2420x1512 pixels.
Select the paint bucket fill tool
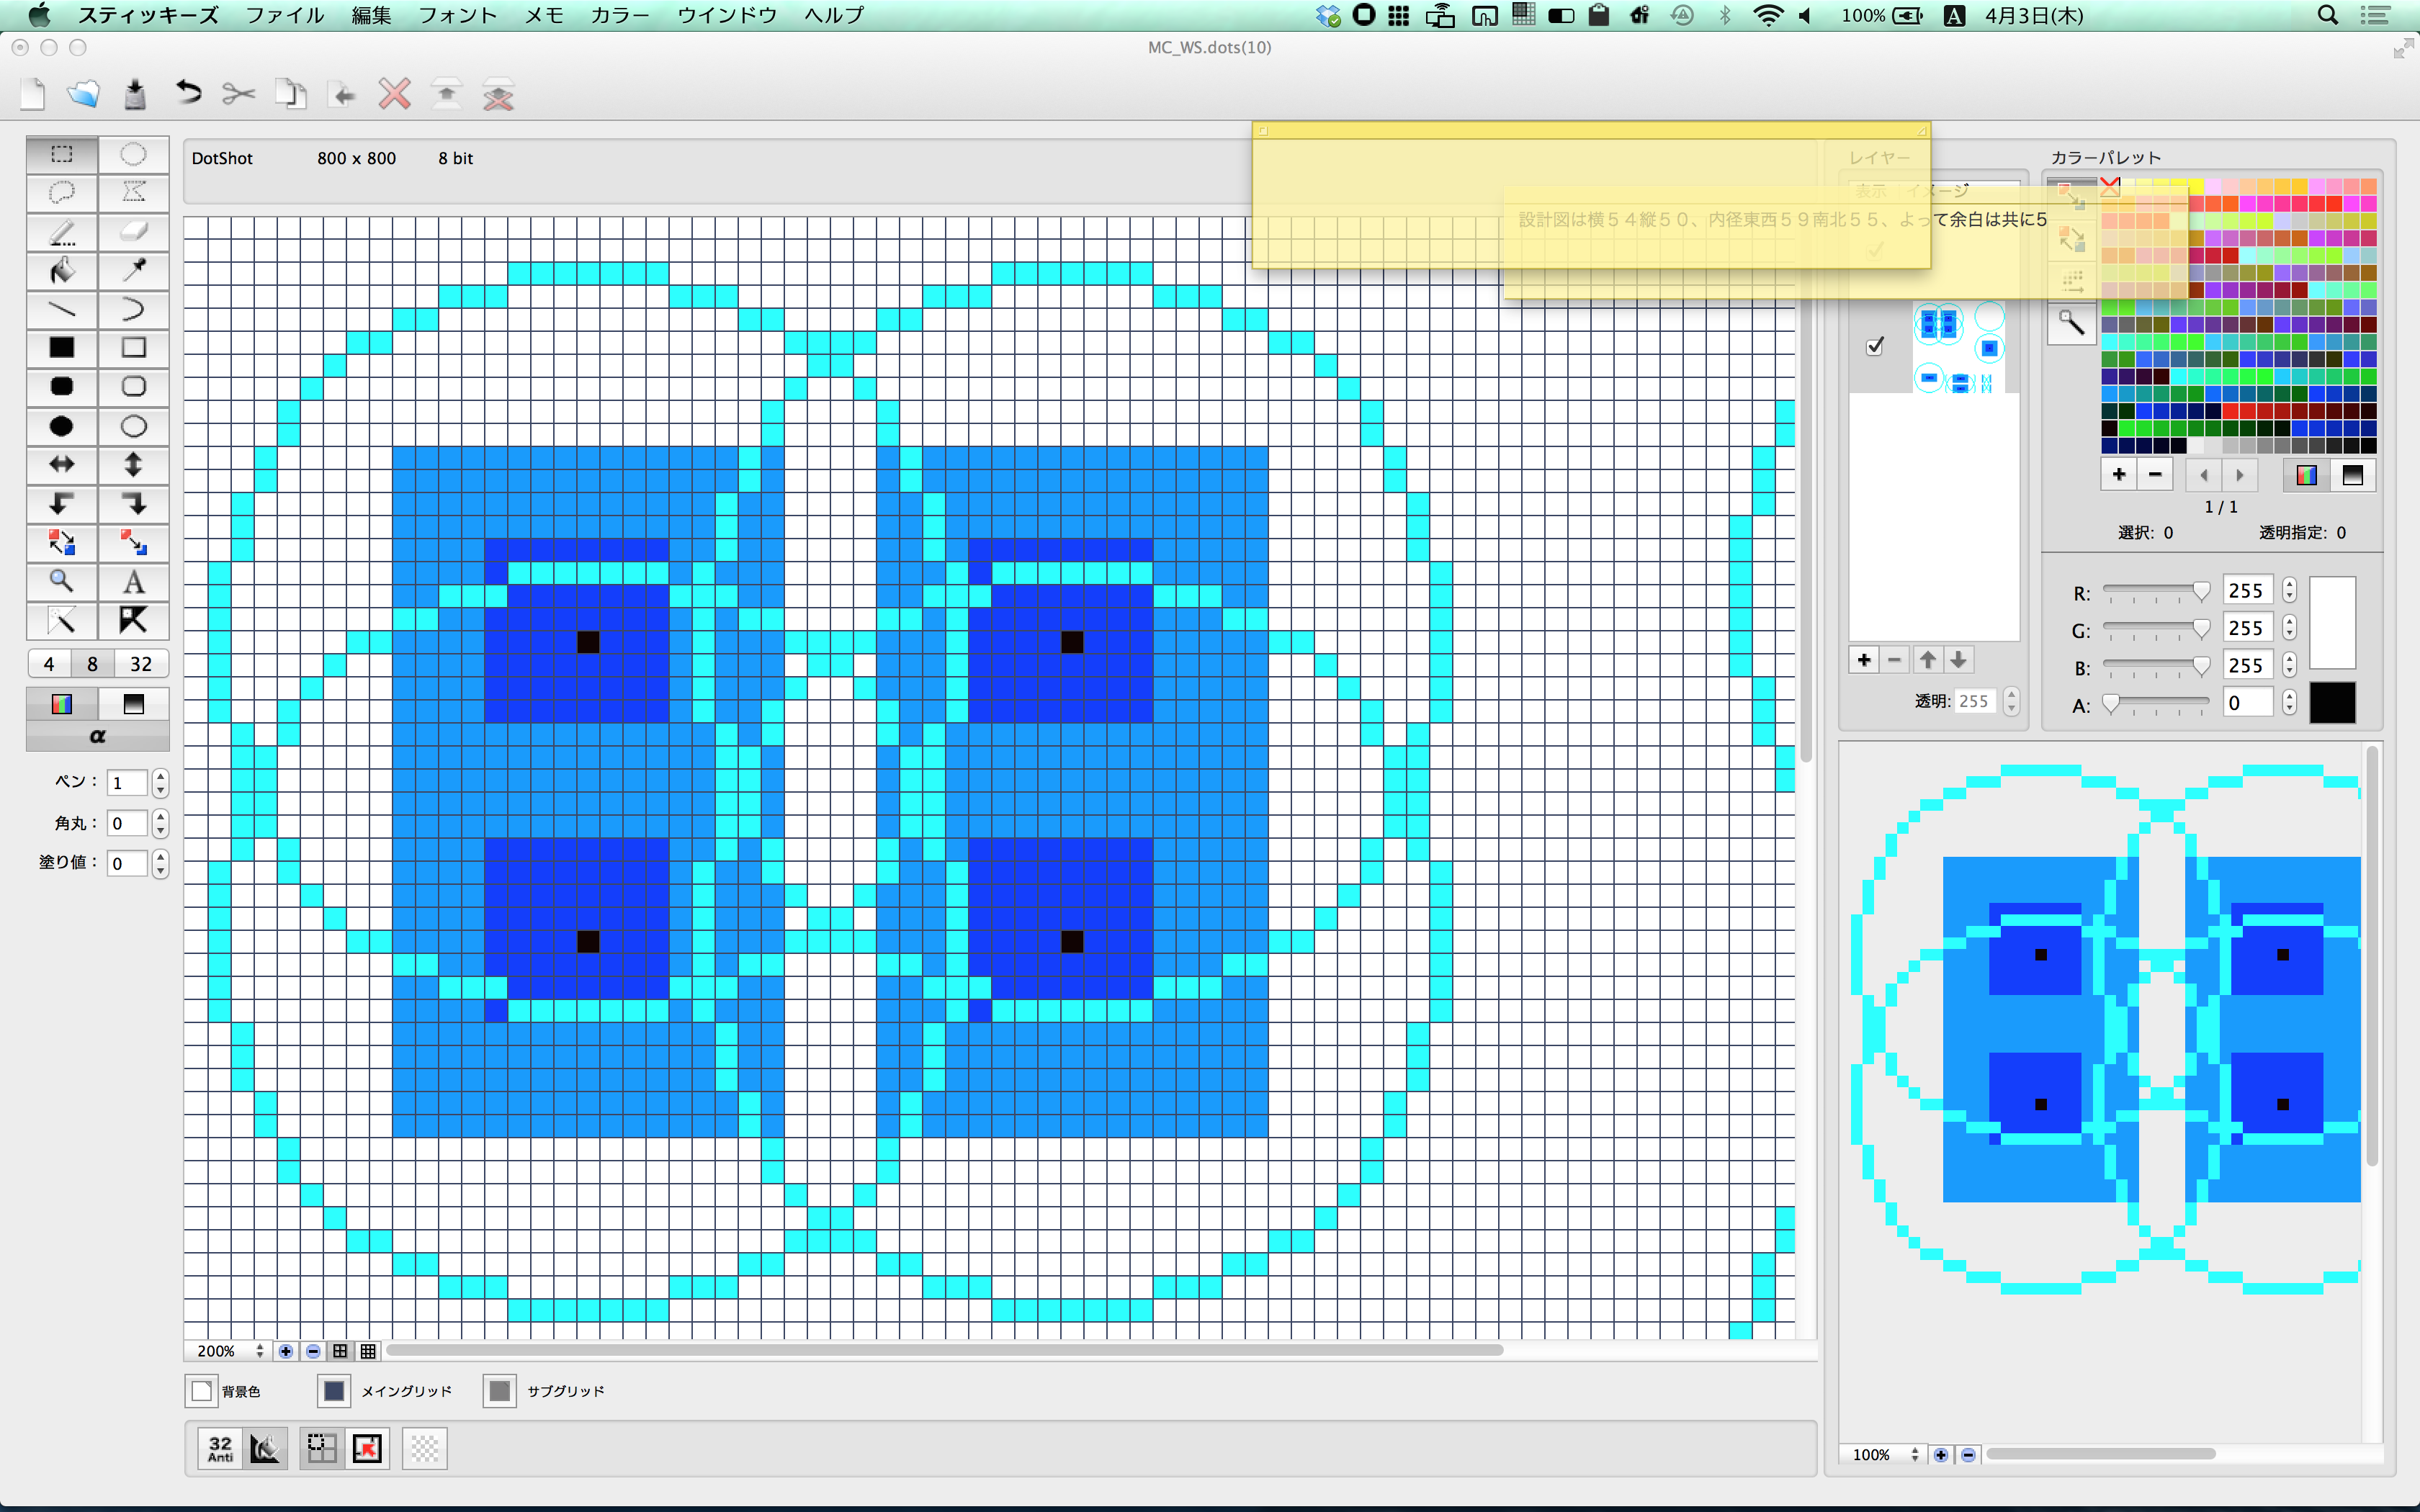[x=62, y=271]
